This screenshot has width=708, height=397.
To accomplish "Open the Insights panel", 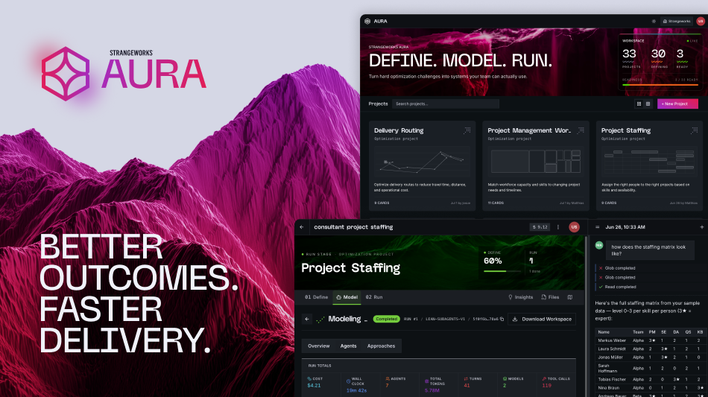I will [520, 297].
